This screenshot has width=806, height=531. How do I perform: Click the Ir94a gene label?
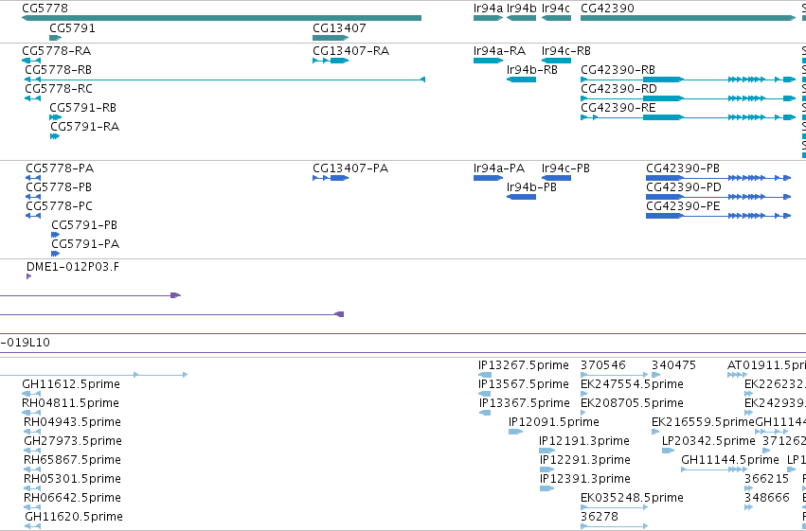tap(489, 9)
